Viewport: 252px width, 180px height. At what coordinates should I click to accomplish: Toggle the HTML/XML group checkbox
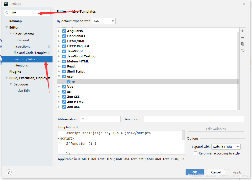(x=64, y=41)
